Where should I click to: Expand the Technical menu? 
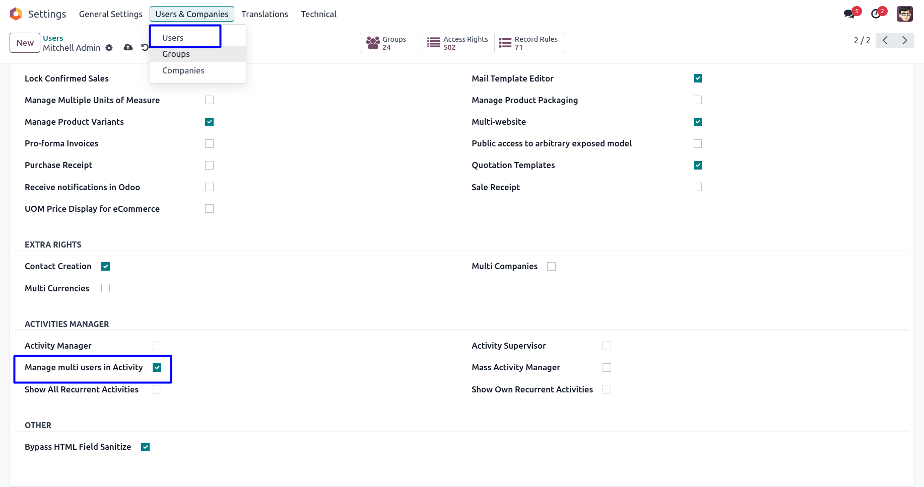point(318,14)
